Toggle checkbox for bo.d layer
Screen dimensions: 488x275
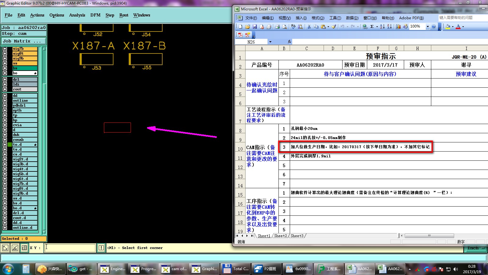tap(5, 208)
